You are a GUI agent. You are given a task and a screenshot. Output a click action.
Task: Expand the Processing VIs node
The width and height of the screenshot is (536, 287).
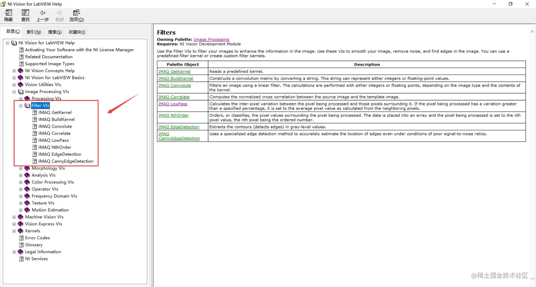(x=21, y=98)
